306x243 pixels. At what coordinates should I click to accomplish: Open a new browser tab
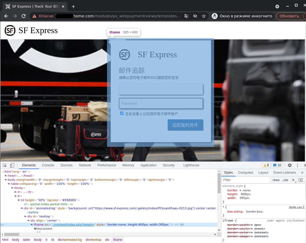tap(73, 7)
